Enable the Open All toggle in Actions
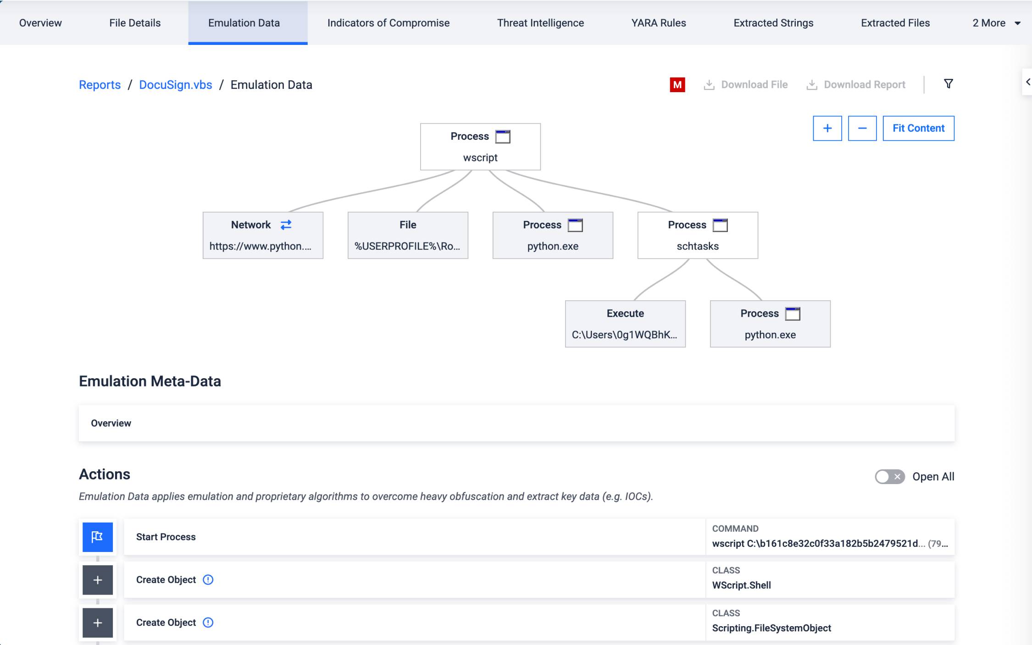1032x645 pixels. pyautogui.click(x=890, y=477)
